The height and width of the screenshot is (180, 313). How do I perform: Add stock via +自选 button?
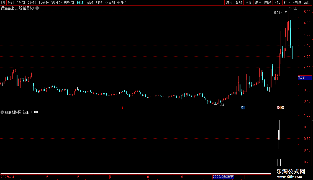pyautogui.click(x=297, y=2)
